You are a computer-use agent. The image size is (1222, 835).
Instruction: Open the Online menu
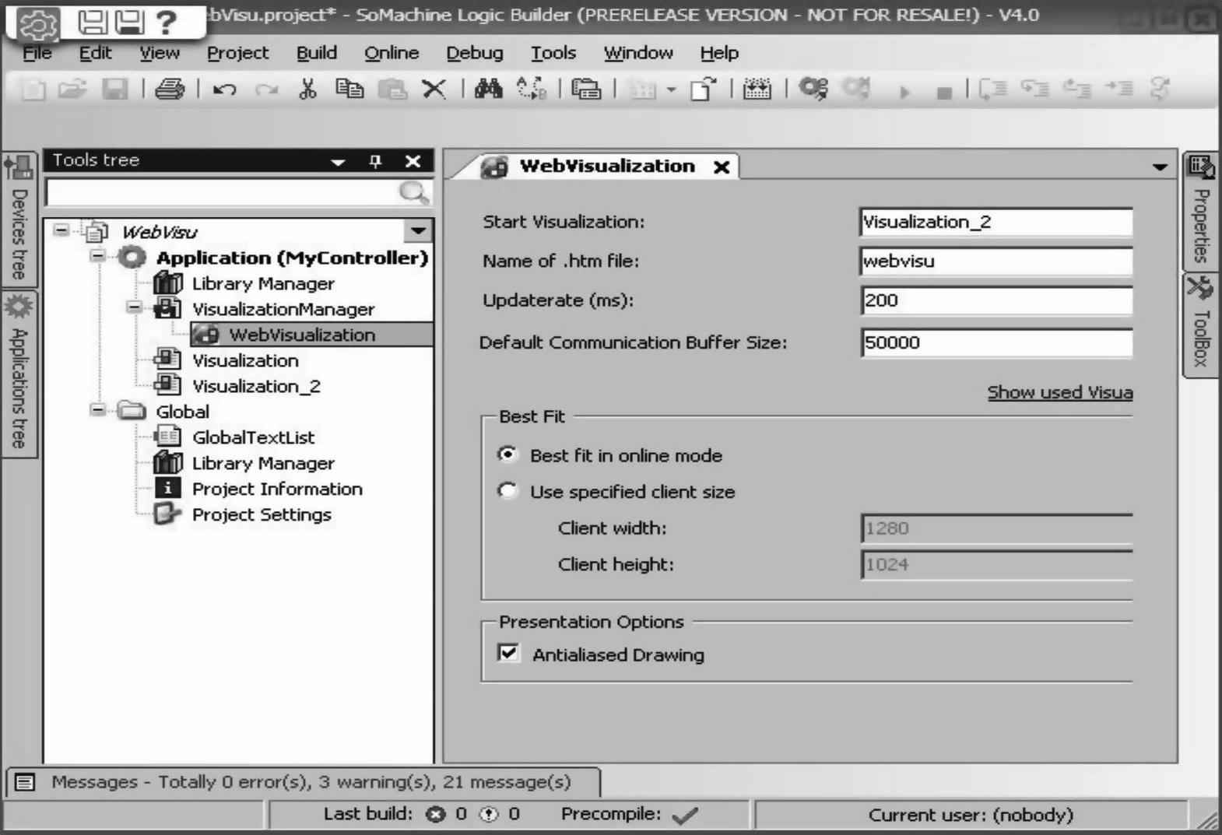392,53
